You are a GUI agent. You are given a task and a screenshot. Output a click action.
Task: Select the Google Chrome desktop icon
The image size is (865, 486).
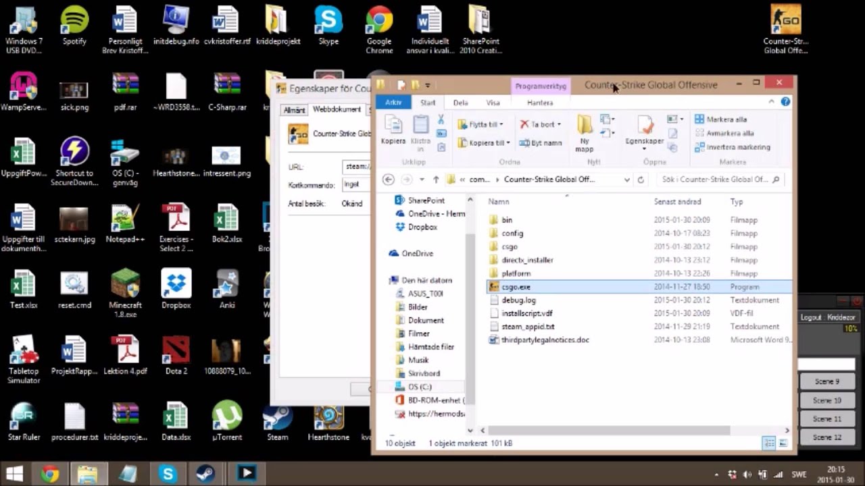click(379, 30)
